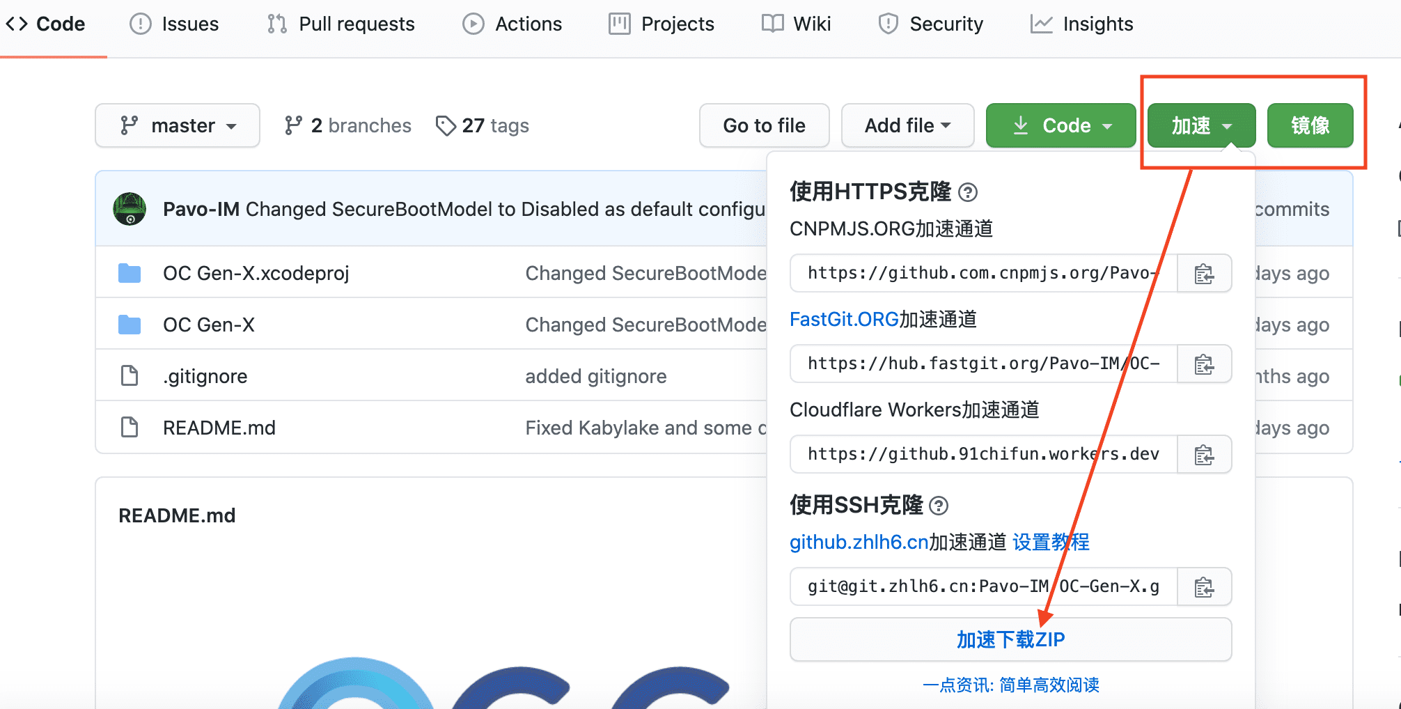Switch to the Issues tab
Viewport: 1401px width, 709px height.
coord(174,24)
